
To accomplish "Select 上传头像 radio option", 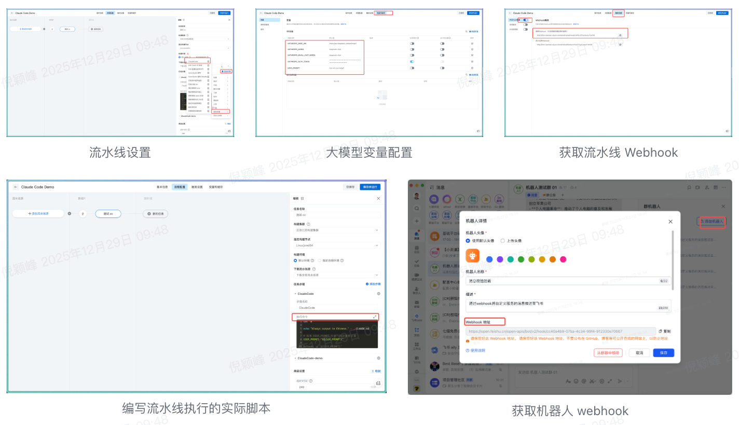I will point(502,241).
